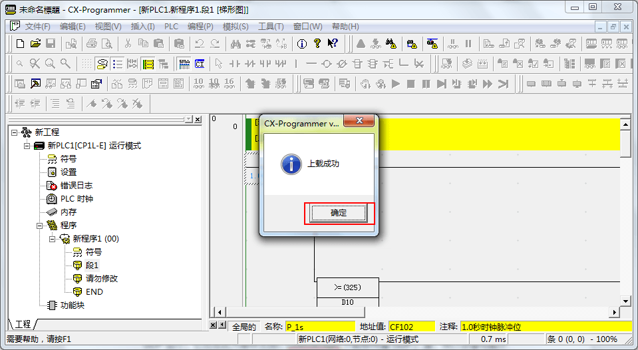Click the simulation play triangle icon
Image resolution: width=638 pixels, height=350 pixels.
click(395, 84)
